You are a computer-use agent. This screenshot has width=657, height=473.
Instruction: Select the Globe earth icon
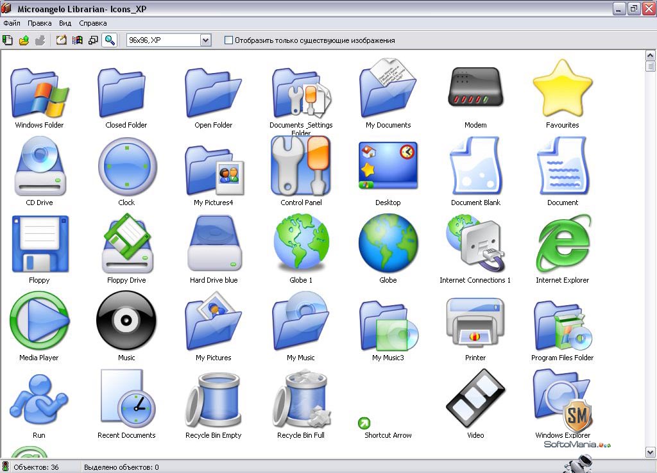pos(388,243)
